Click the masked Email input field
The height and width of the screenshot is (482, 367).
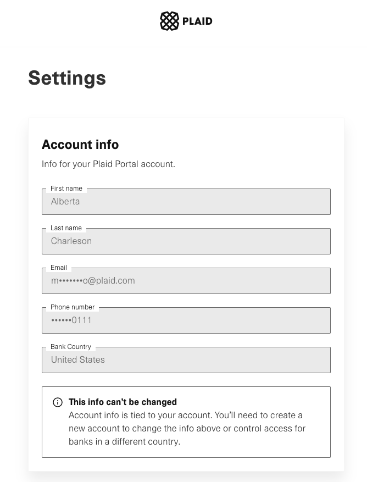pos(186,281)
